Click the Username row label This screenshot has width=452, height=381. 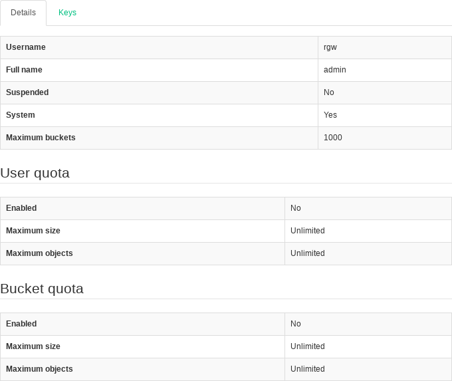tap(26, 47)
